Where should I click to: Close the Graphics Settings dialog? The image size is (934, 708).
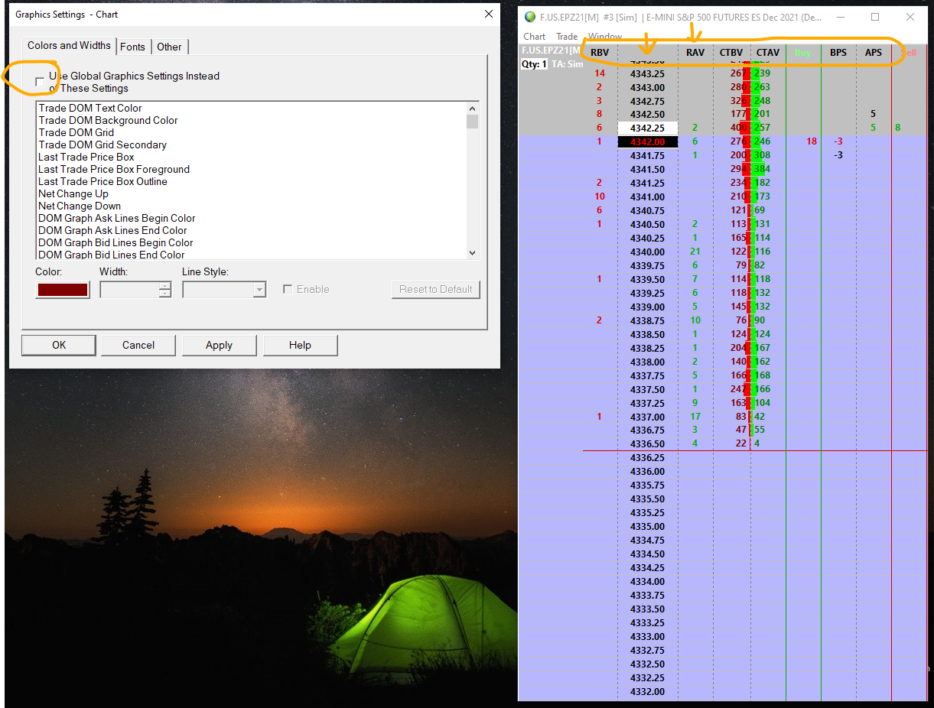click(x=489, y=14)
